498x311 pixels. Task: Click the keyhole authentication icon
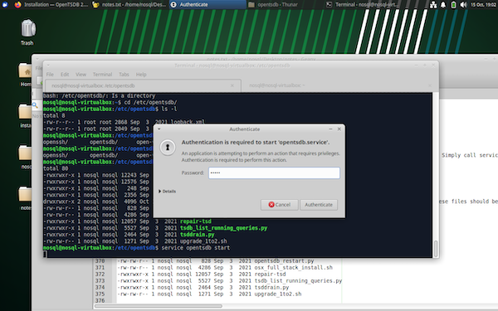point(168,148)
